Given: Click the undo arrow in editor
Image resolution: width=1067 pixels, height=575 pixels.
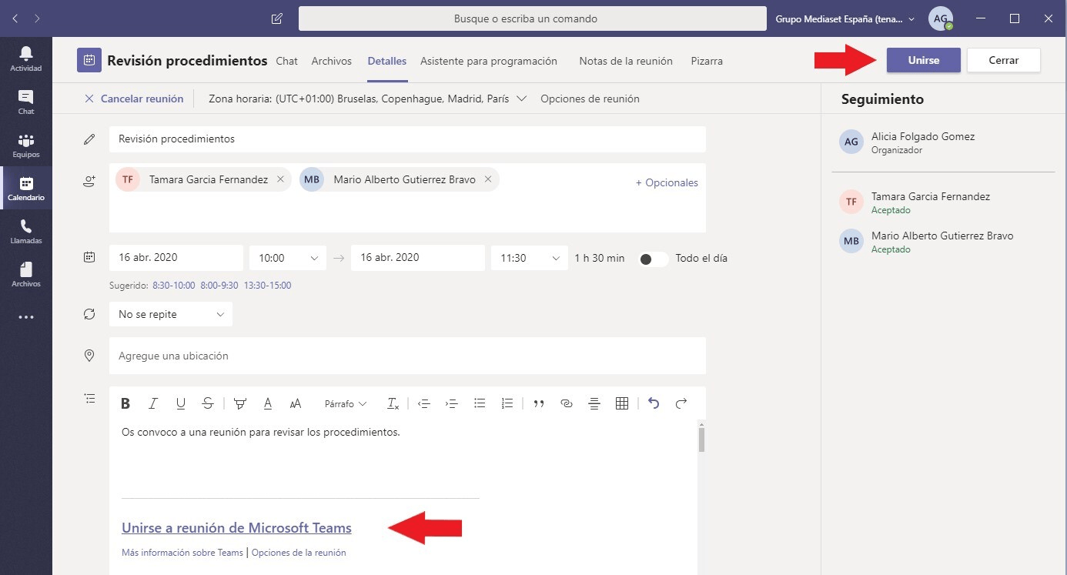Looking at the screenshot, I should pyautogui.click(x=654, y=403).
